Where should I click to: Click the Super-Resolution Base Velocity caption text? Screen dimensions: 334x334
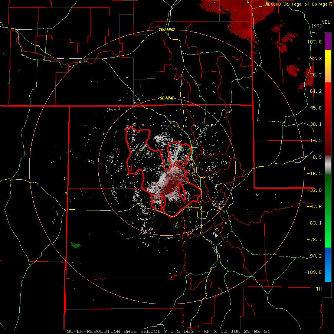168,331
